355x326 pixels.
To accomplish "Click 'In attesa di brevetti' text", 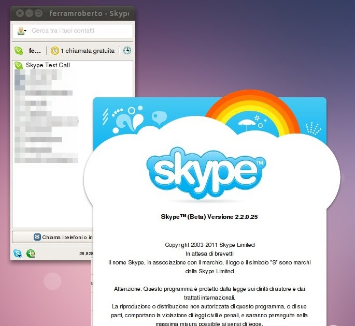I will click(209, 254).
